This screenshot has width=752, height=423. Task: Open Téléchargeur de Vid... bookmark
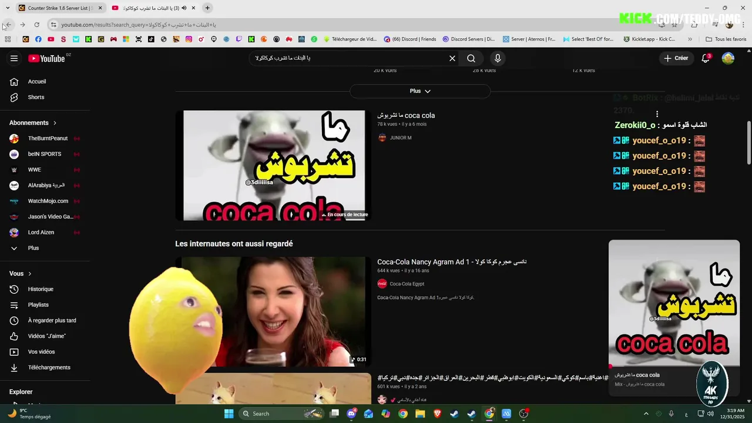click(x=350, y=39)
